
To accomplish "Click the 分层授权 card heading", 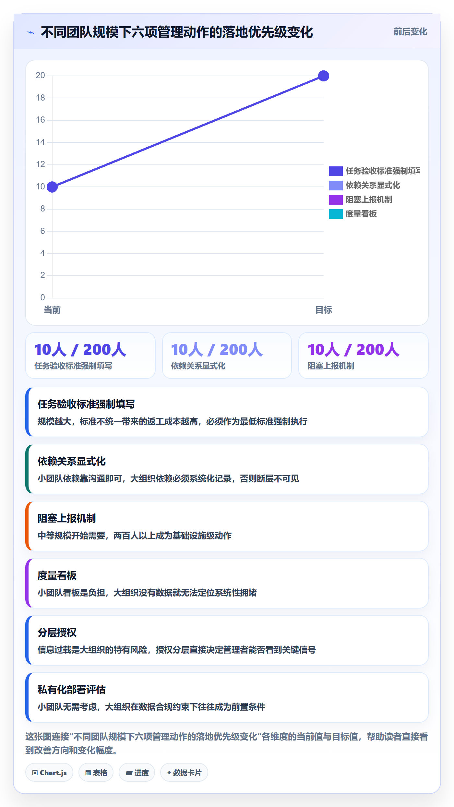I will pos(57,632).
